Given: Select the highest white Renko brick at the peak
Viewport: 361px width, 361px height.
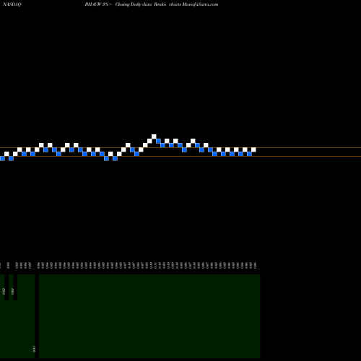Looking at the screenshot, I should coord(154,136).
